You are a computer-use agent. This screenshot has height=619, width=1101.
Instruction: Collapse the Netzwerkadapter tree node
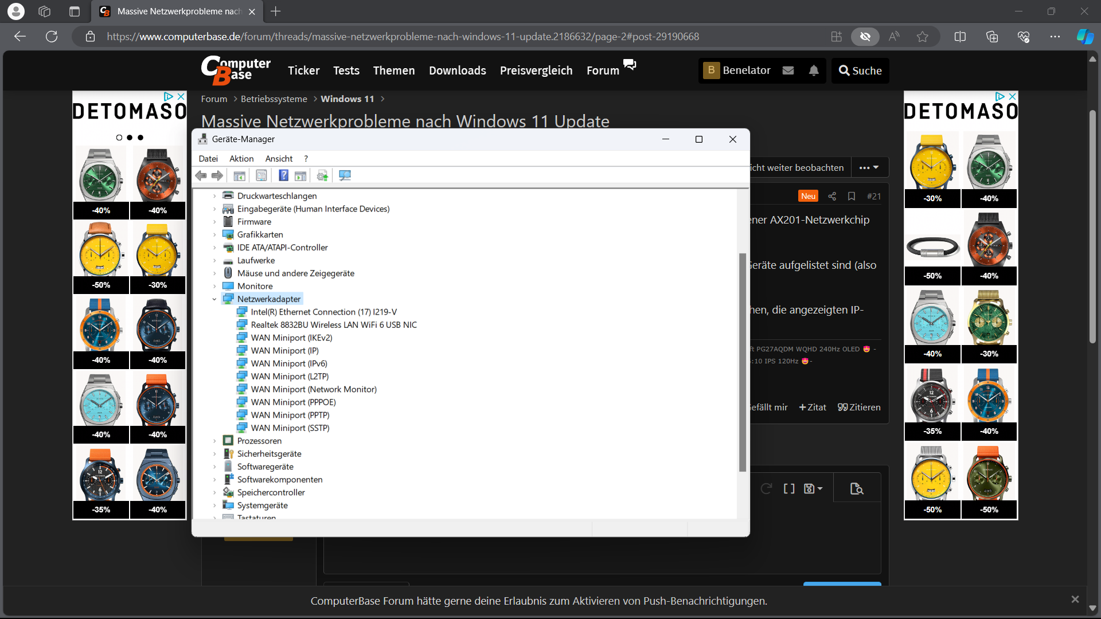pyautogui.click(x=214, y=299)
